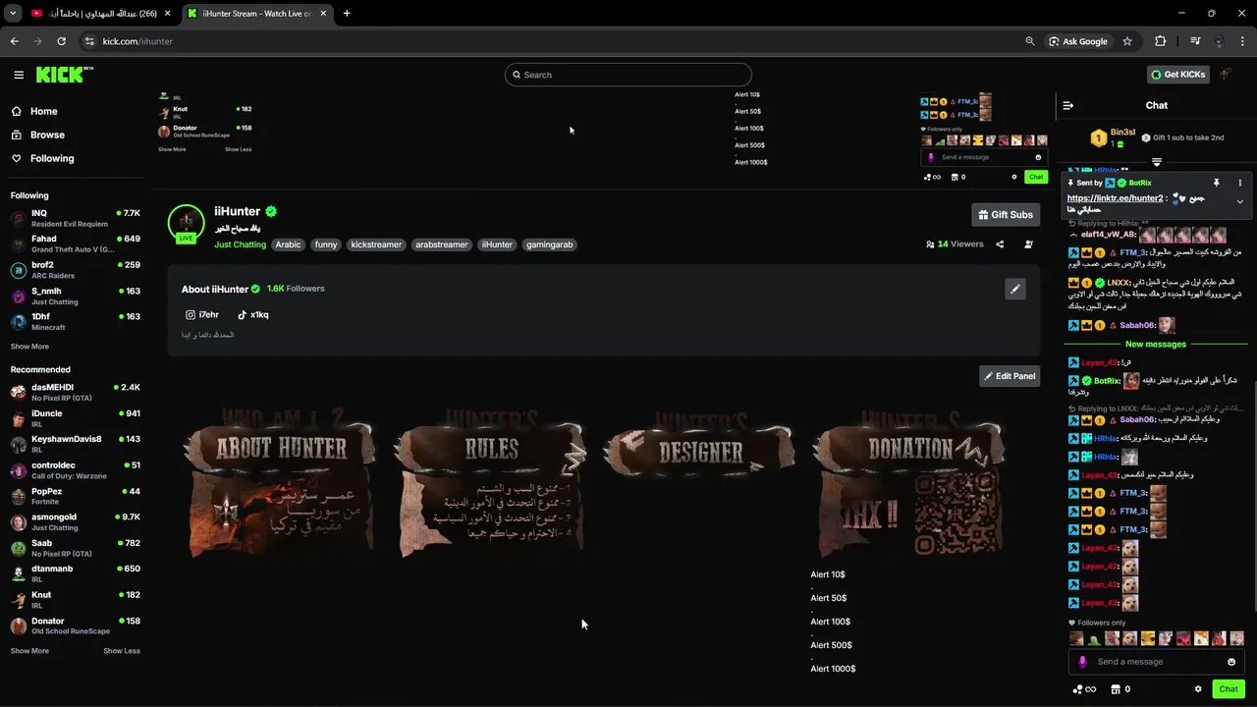The height and width of the screenshot is (707, 1257).
Task: Bookmark this page with star icon
Action: tap(1127, 41)
